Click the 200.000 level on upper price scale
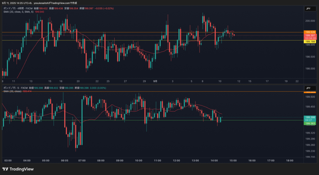Image resolution: width=319 pixels, height=175 pixels. pos(310,21)
